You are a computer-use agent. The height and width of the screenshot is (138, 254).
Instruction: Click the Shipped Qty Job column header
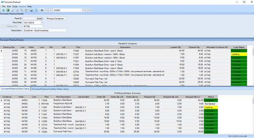(x=171, y=97)
